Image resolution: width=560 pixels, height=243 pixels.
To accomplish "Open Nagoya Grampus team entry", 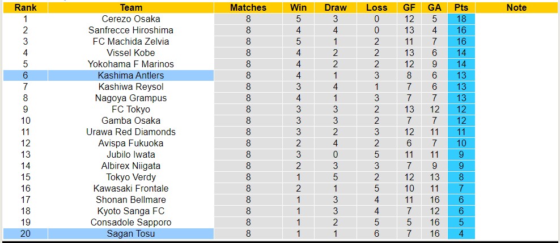I will 131,98.
